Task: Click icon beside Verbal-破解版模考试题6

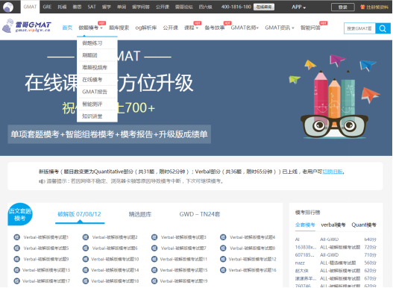Action: (86, 248)
